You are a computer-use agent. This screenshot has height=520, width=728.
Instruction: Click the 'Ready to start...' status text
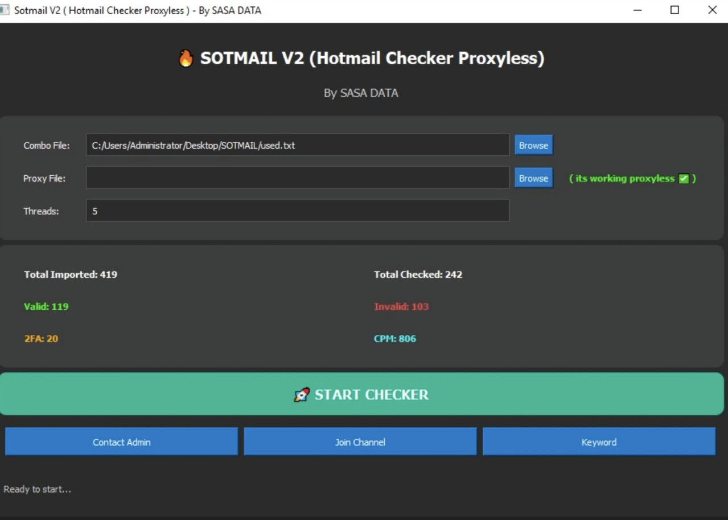pos(38,489)
